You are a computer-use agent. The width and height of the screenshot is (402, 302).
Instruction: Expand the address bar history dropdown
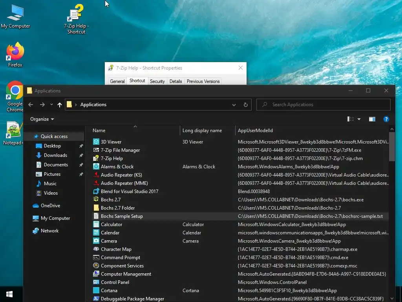(x=234, y=105)
